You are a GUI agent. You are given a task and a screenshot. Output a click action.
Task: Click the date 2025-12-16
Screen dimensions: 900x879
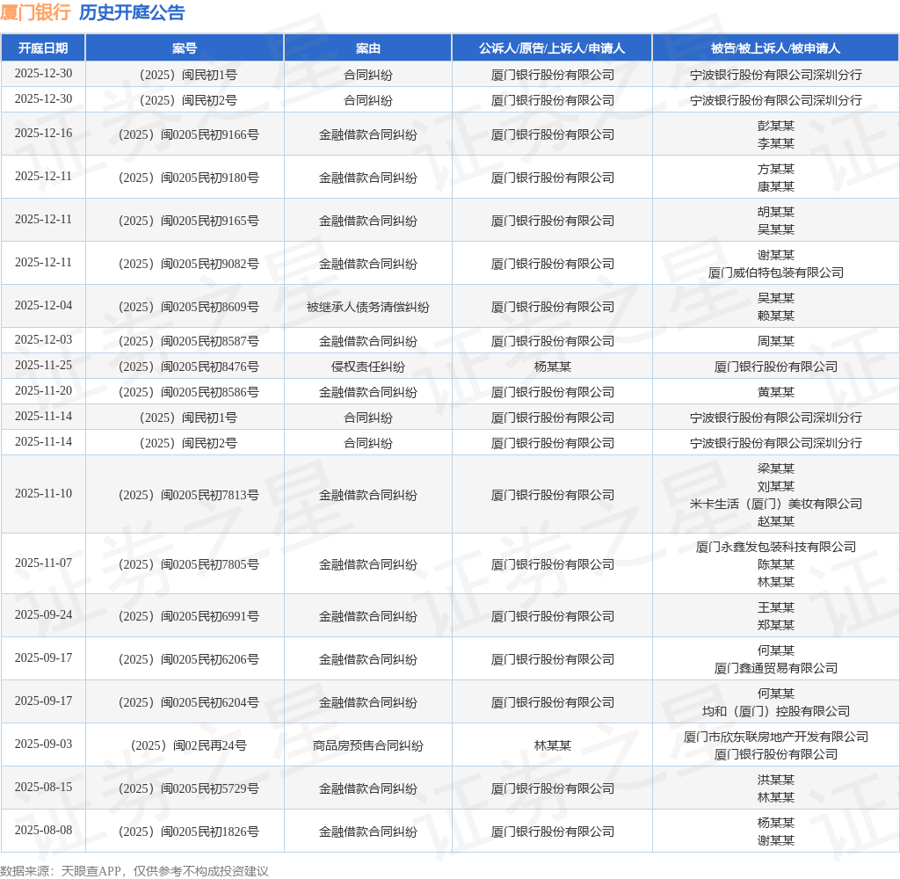(43, 133)
